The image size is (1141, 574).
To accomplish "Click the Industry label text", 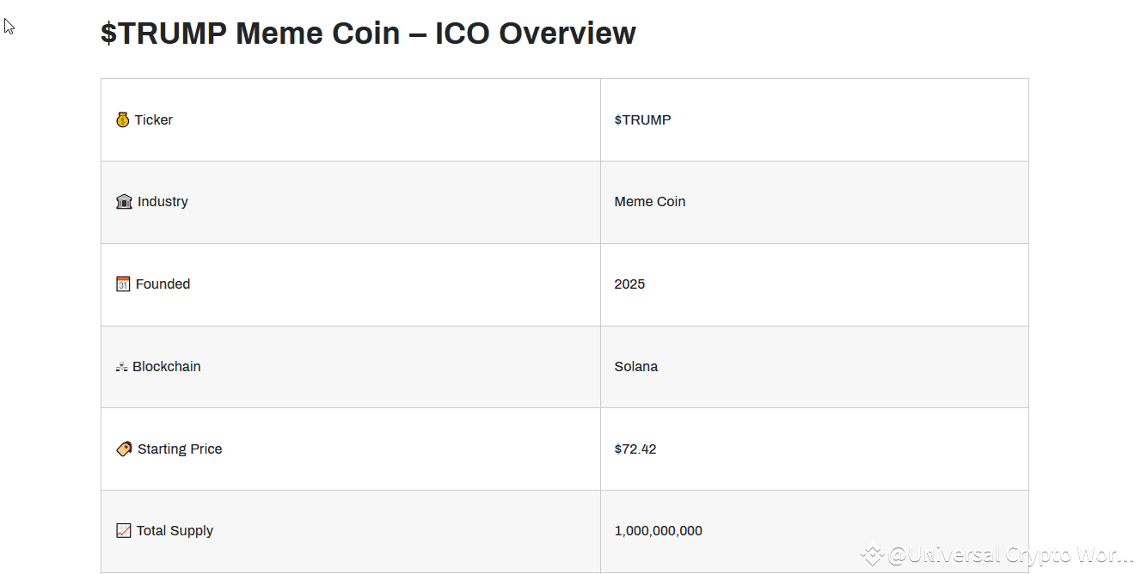I will click(163, 202).
